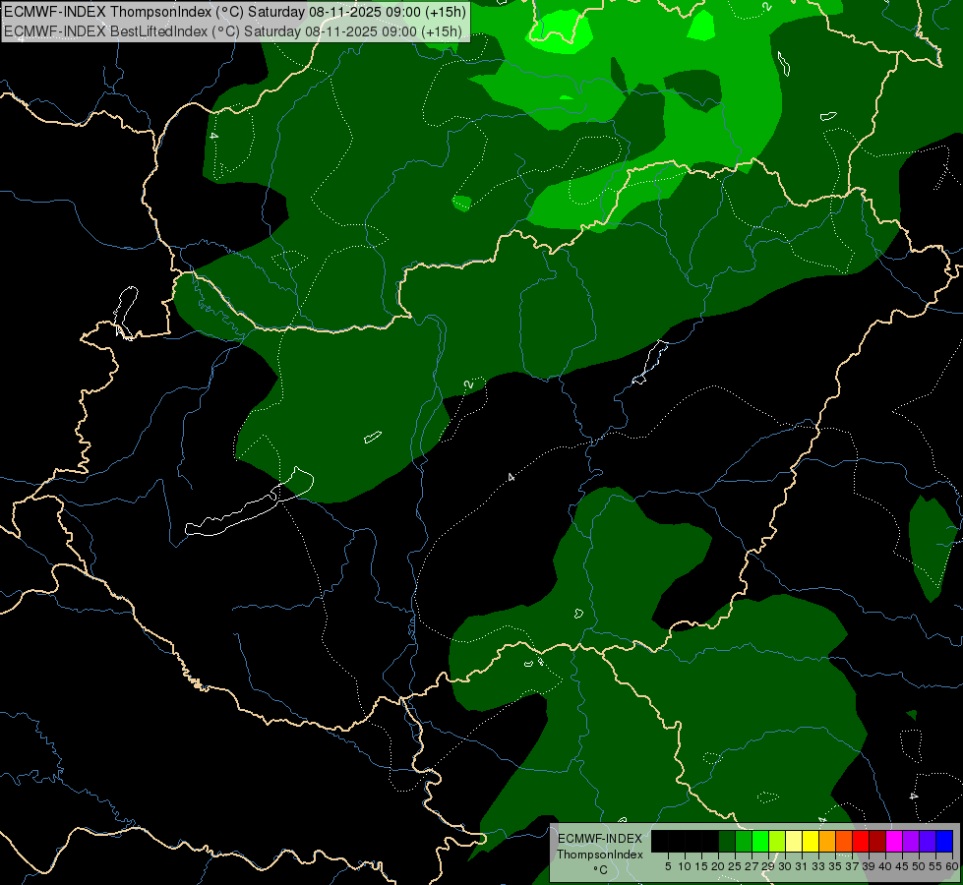The width and height of the screenshot is (963, 885).
Task: Click the legend tick label 45
Action: [x=902, y=866]
